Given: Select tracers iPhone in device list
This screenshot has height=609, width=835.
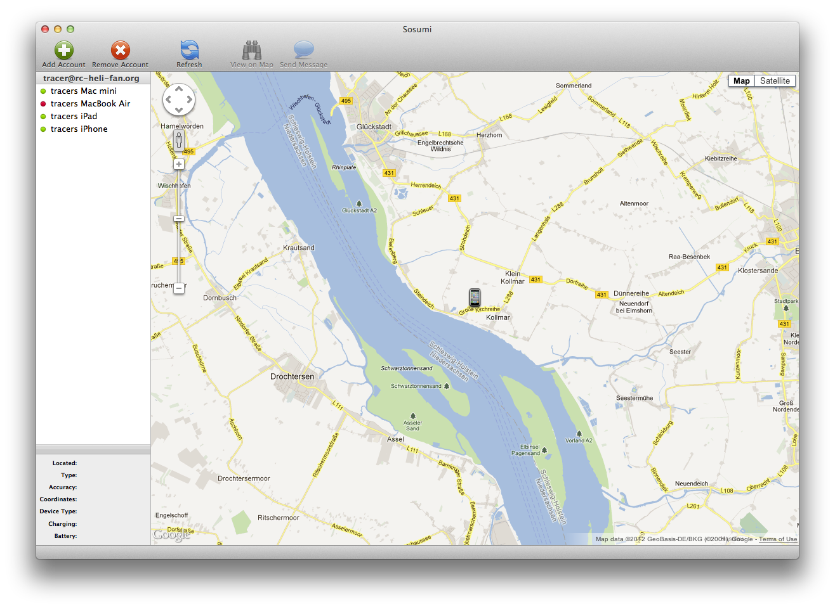Looking at the screenshot, I should click(x=93, y=129).
